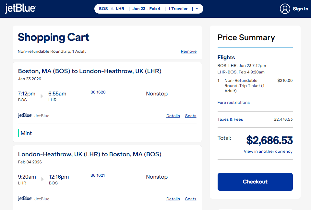This screenshot has width=311, height=210.
Task: Click the round-trip arrows icon in search bar
Action: click(x=112, y=9)
